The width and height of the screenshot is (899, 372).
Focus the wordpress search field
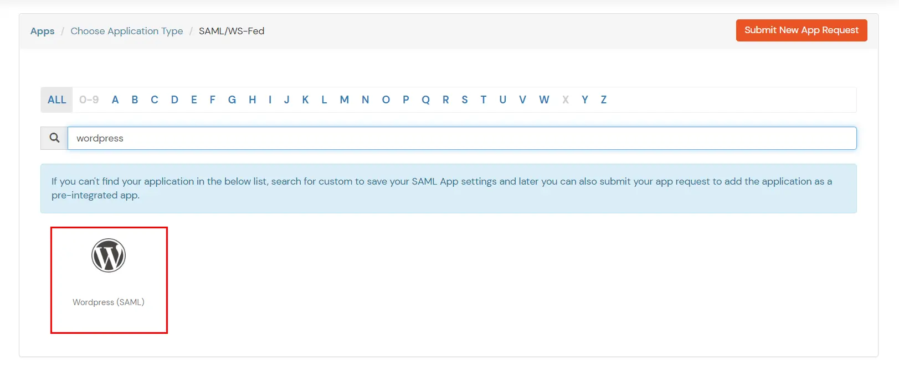click(462, 138)
